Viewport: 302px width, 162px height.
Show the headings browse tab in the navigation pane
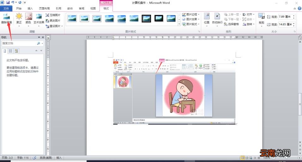pos(5,51)
